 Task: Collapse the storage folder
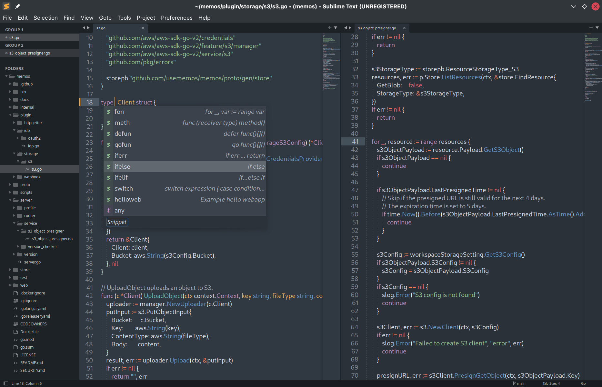point(14,154)
